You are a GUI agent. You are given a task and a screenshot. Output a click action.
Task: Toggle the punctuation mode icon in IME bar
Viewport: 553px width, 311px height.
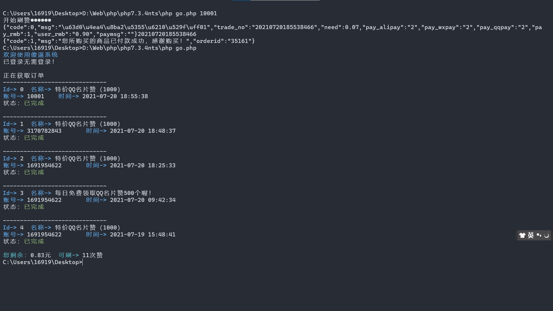tap(539, 235)
